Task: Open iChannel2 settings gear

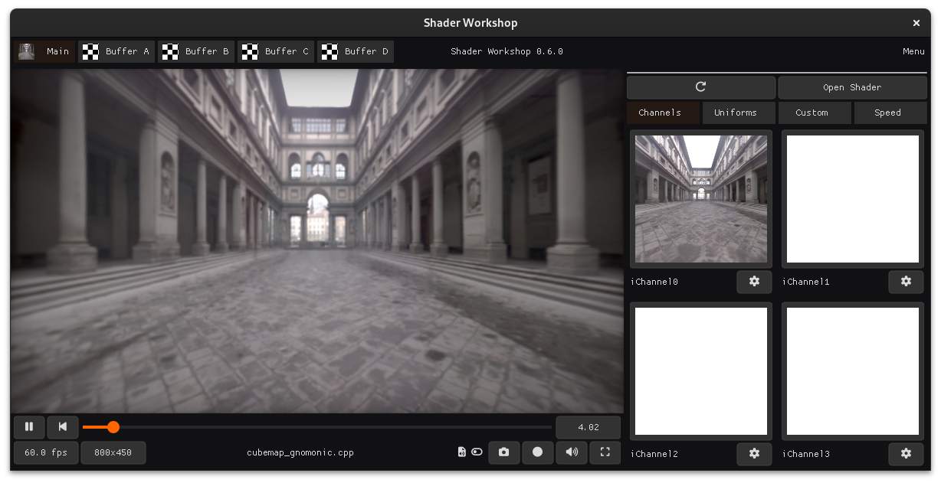Action: point(754,454)
